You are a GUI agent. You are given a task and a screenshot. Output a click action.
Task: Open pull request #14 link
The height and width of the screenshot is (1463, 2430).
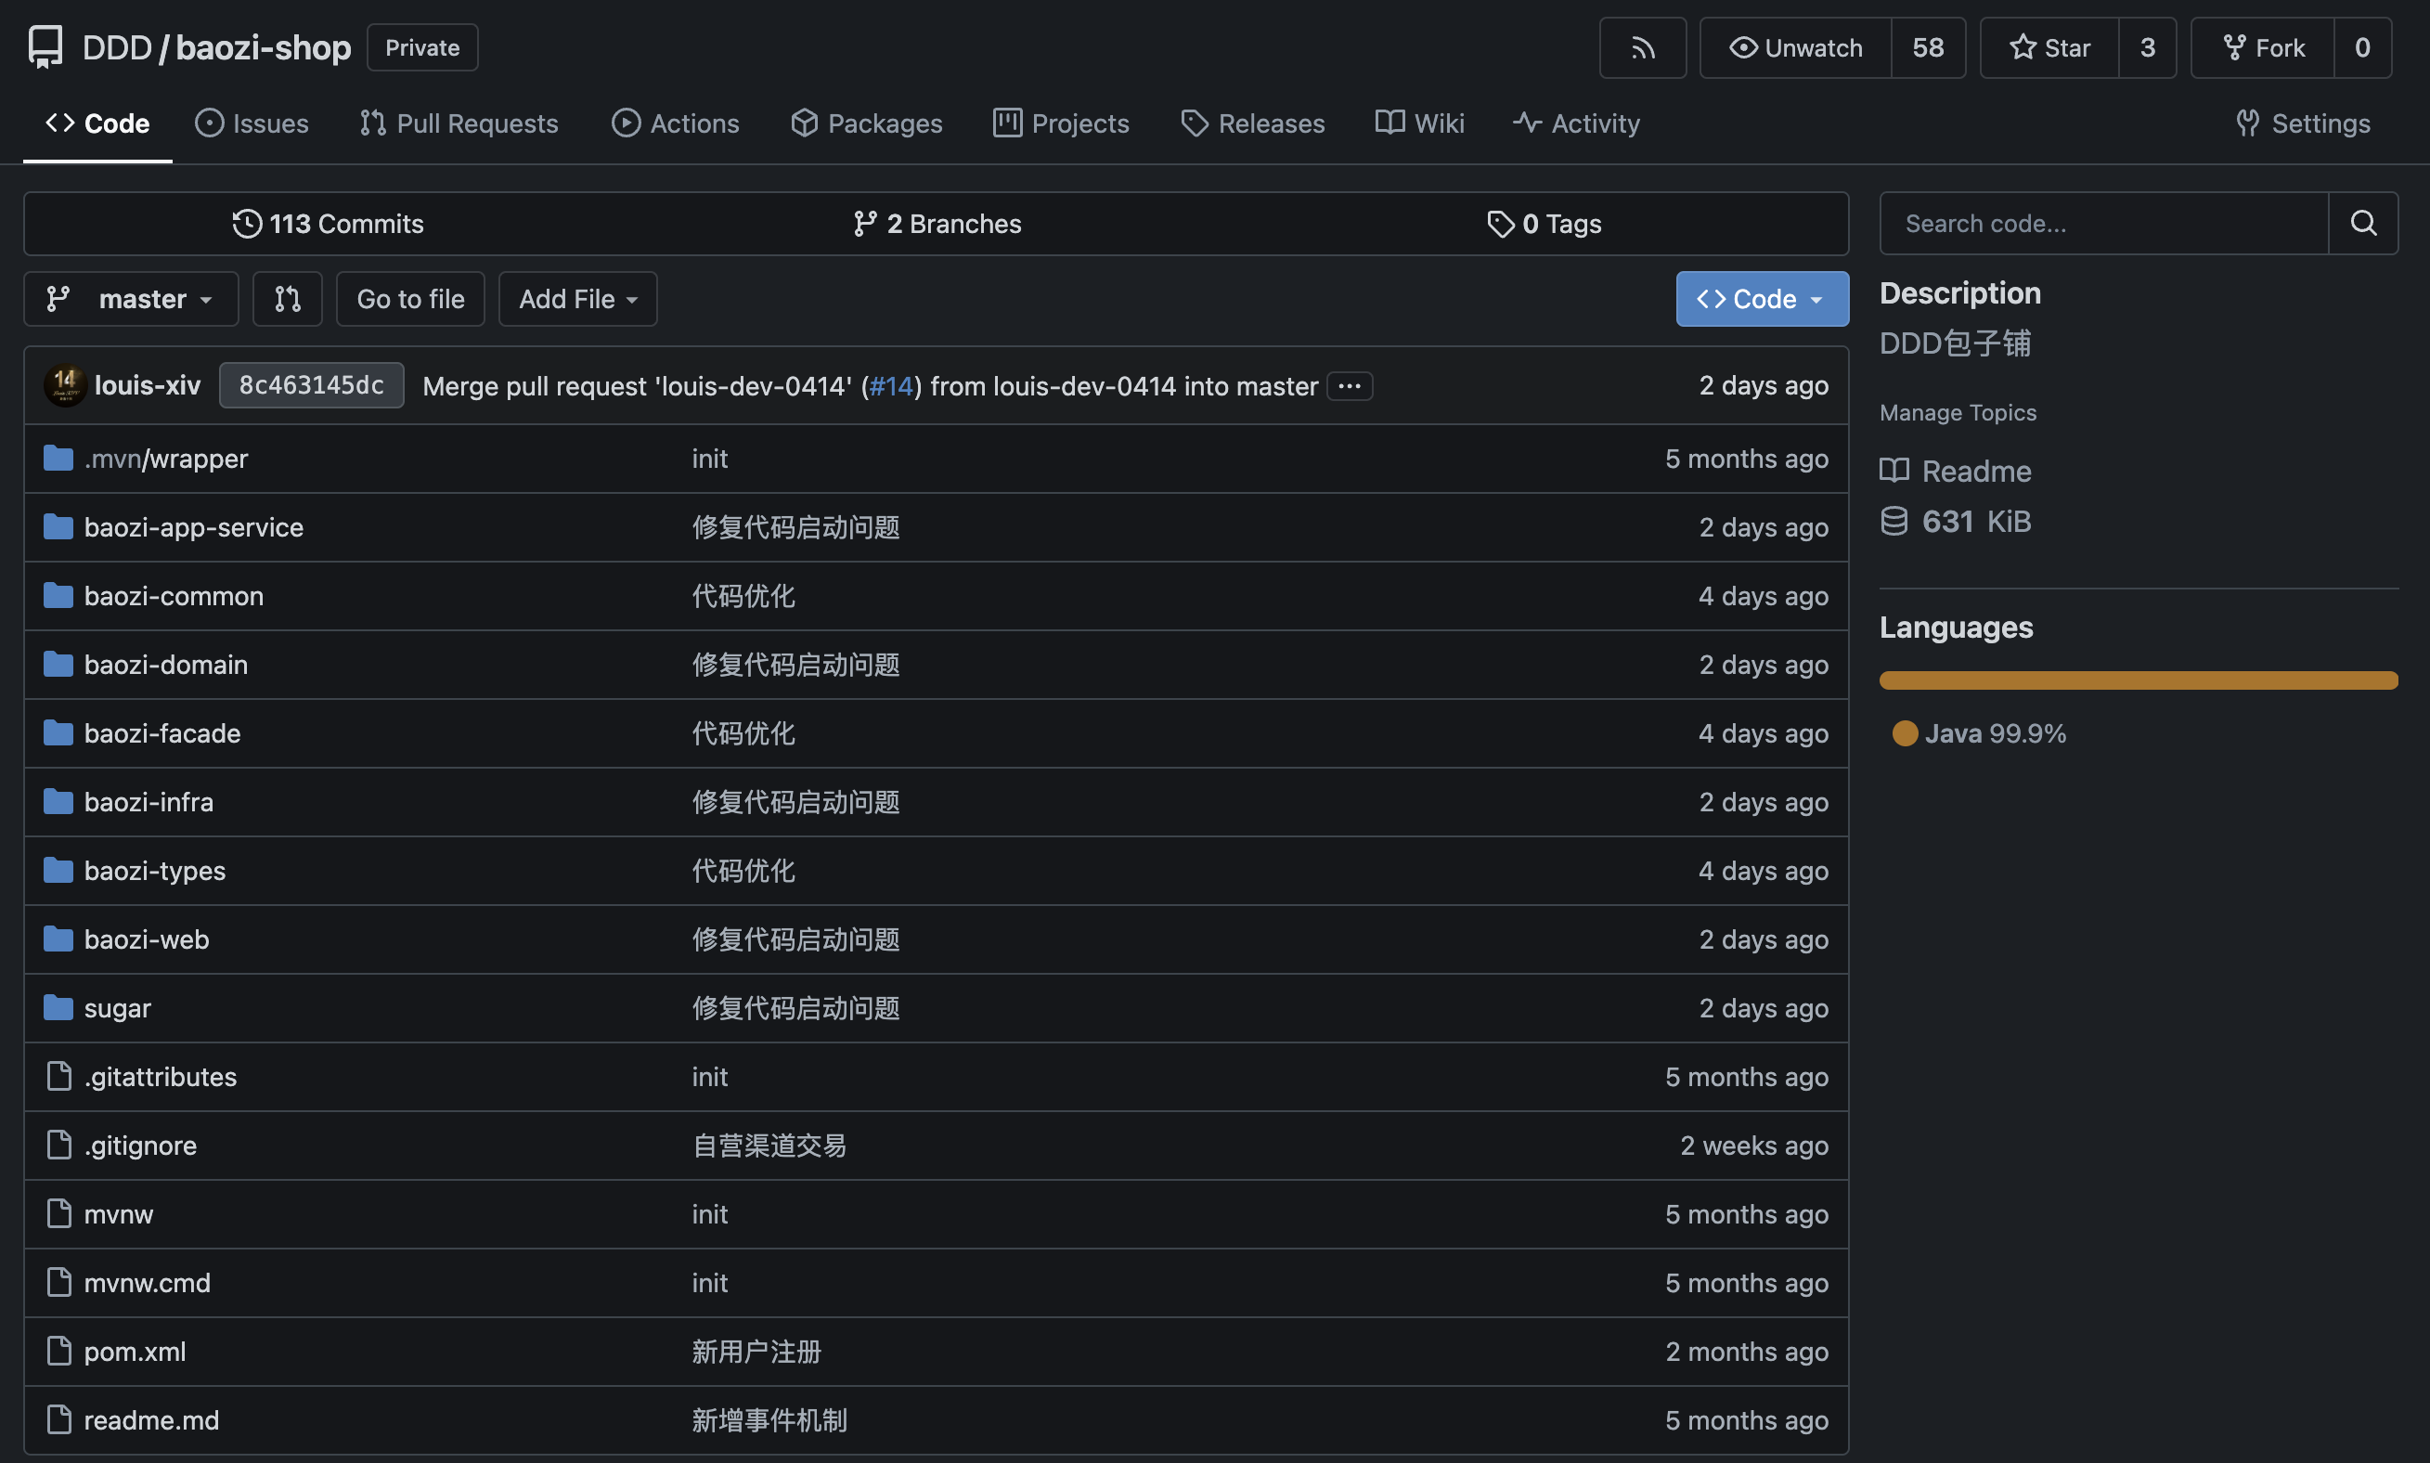click(891, 385)
